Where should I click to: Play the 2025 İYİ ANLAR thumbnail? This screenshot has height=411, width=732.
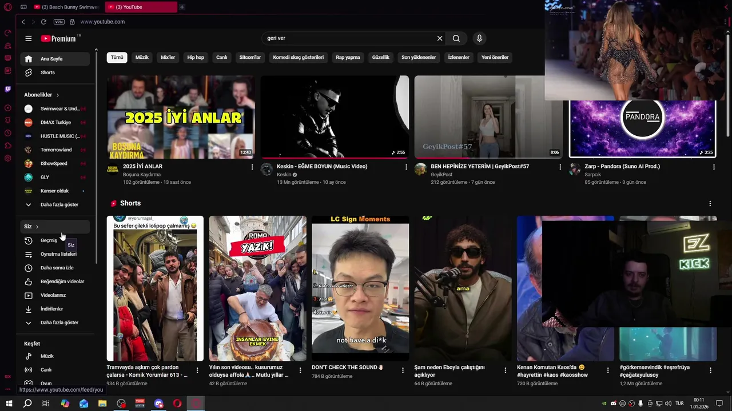(180, 117)
